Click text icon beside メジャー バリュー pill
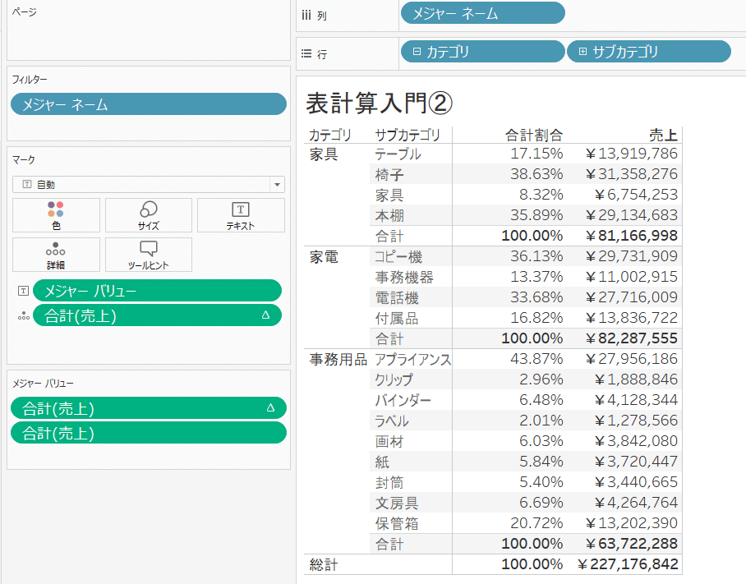This screenshot has height=584, width=746. click(23, 291)
